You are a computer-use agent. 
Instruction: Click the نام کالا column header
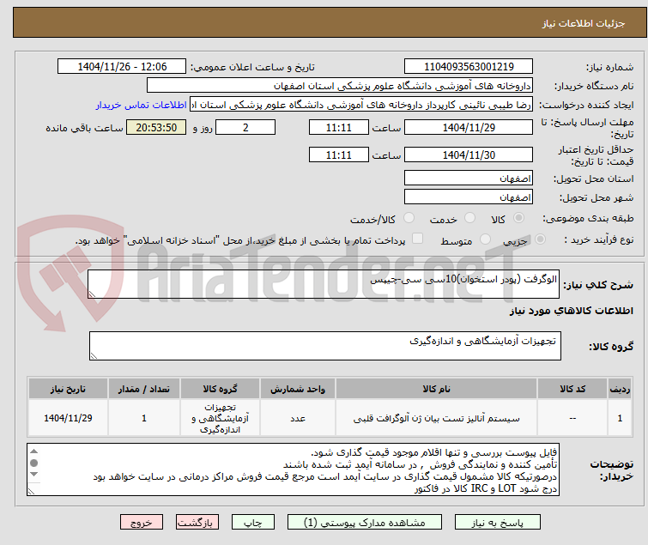click(x=436, y=389)
